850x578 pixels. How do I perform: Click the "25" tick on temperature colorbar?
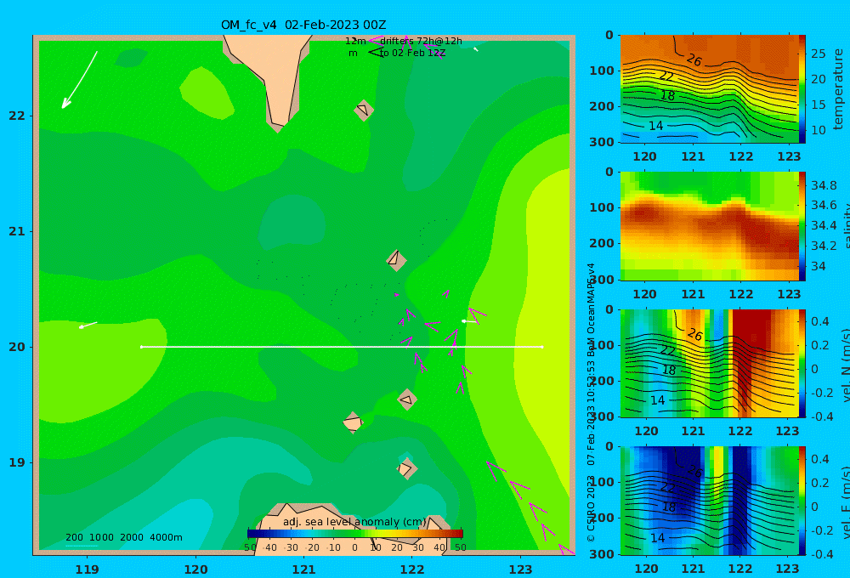click(818, 54)
